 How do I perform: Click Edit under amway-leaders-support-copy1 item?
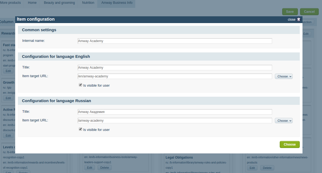pos(89,168)
